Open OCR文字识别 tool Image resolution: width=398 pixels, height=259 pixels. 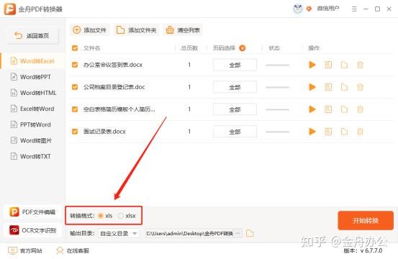coord(32,230)
